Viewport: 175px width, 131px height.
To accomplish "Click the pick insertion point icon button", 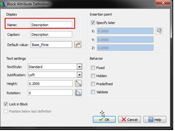I will coord(159,31).
